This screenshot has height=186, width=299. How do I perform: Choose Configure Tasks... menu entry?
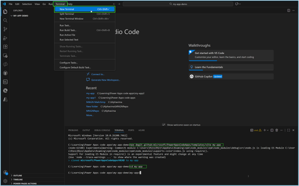pos(85,62)
